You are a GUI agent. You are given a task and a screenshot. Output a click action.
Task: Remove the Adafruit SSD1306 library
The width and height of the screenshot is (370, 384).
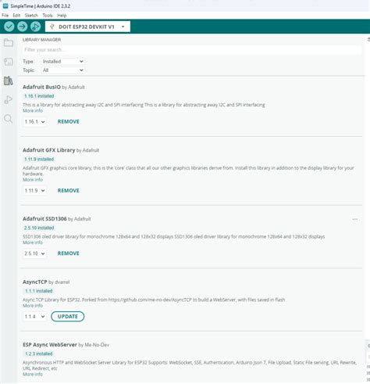point(69,253)
